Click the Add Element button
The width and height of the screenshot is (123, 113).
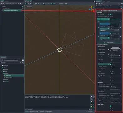[109, 42]
